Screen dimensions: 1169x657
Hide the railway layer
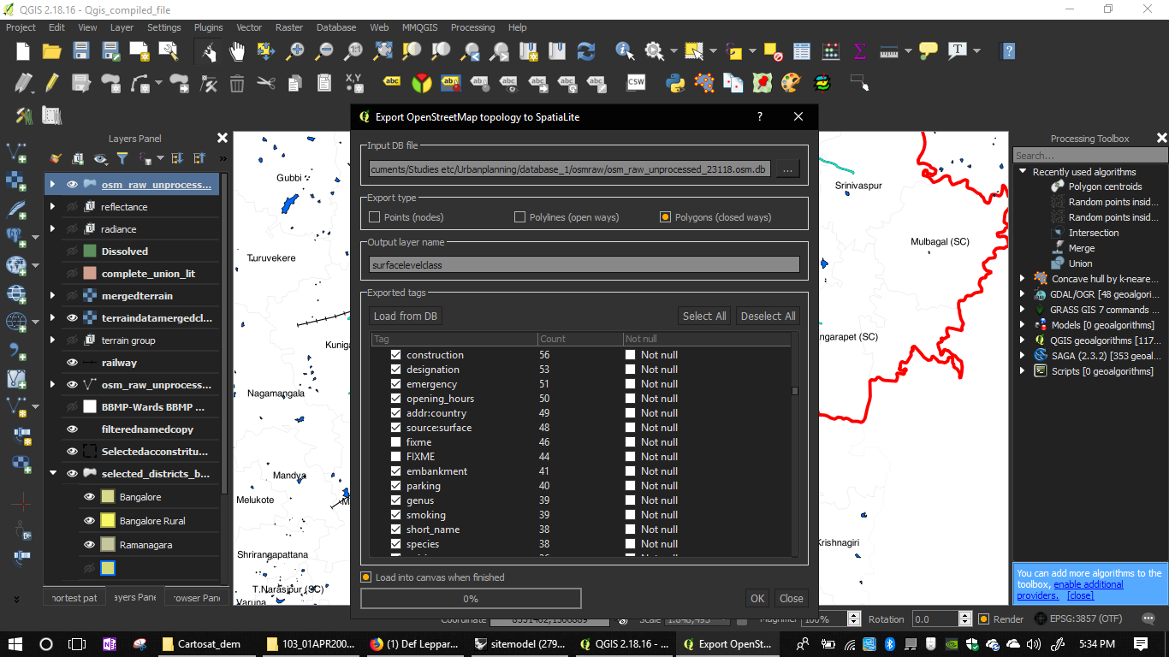pyautogui.click(x=72, y=363)
